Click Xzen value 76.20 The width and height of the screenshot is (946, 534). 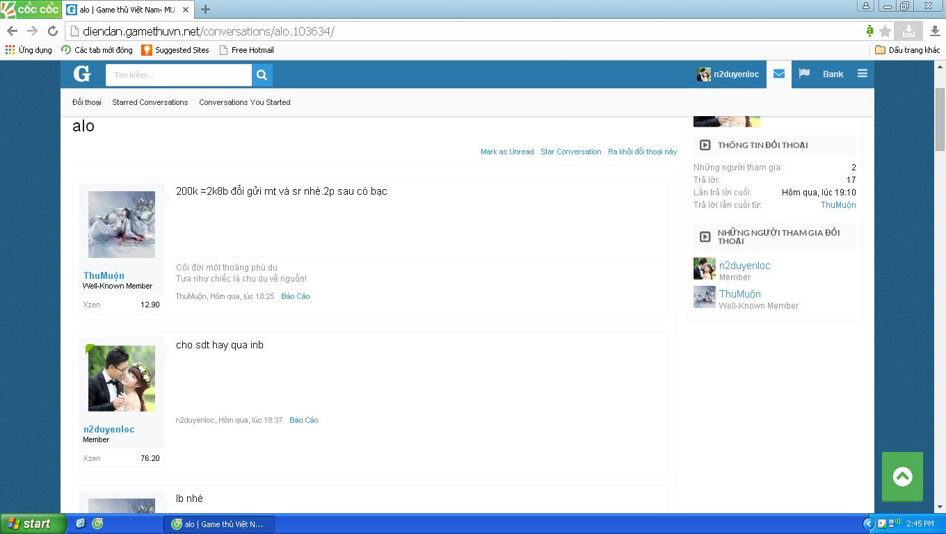tap(150, 458)
